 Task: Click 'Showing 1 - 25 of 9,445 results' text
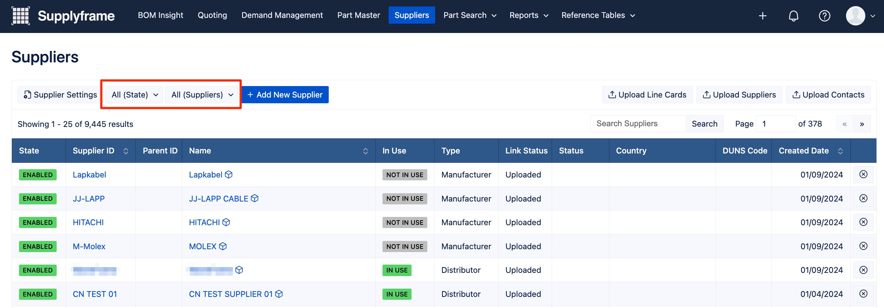pos(75,124)
